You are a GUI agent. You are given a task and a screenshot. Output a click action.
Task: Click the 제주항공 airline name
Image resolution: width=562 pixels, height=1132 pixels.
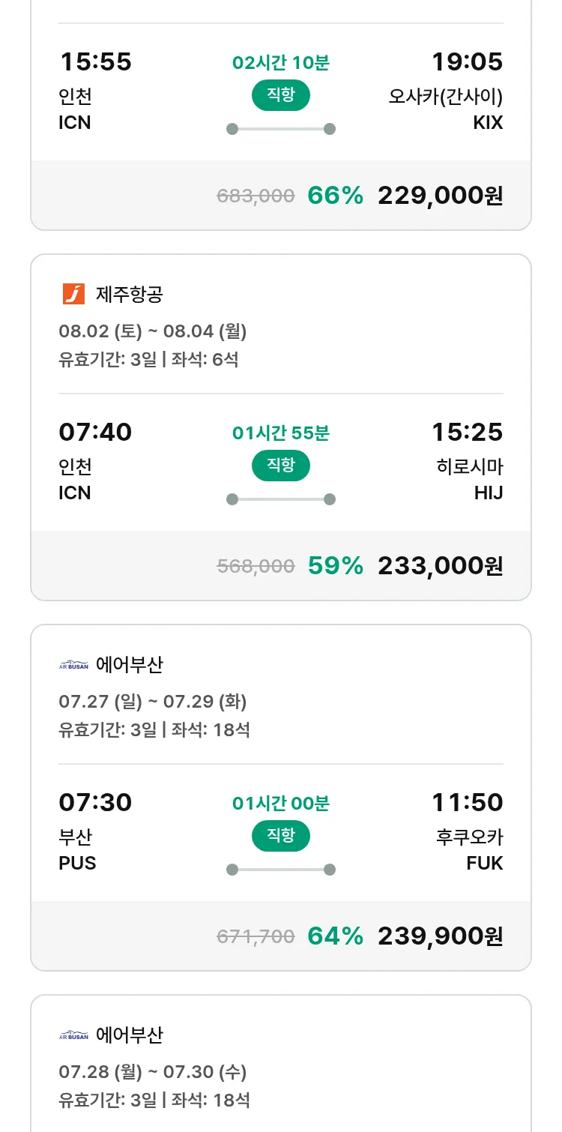129,294
